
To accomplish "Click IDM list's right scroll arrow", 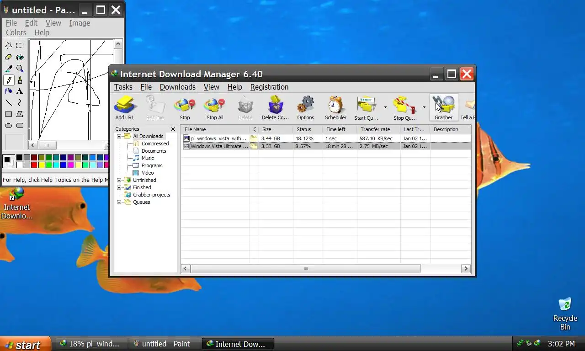I will pos(466,269).
